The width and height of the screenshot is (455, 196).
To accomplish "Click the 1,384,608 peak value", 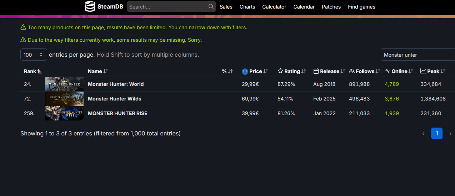I will 433,99.
